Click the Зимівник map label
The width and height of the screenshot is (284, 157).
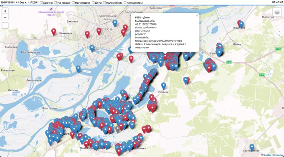tap(72, 21)
